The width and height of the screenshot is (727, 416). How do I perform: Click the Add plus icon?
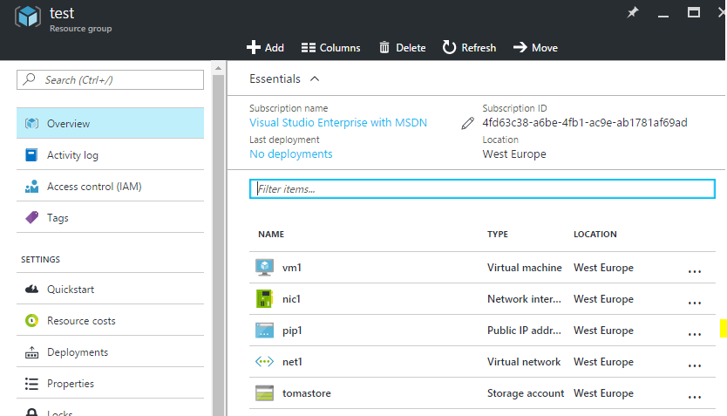coord(253,47)
